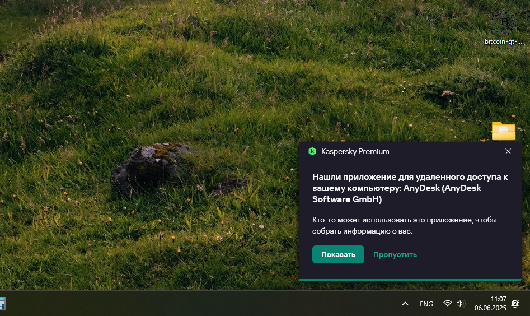The height and width of the screenshot is (316, 530).
Task: Open the speaker volume tray icon
Action: click(461, 304)
